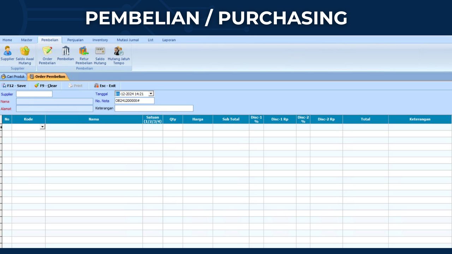Image resolution: width=452 pixels, height=254 pixels.
Task: Open the Retur Pembelian icon
Action: [x=84, y=52]
